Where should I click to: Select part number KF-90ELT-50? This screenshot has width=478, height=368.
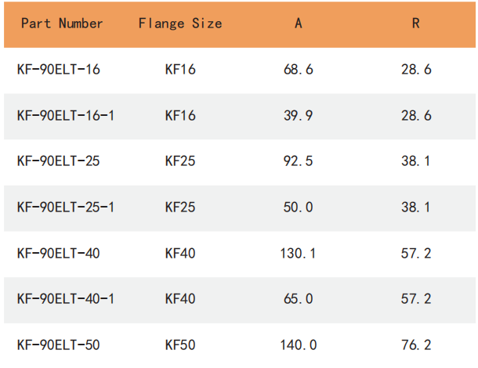(x=59, y=345)
